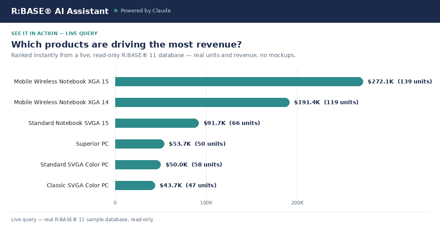Select the Mobile Wireless Notebook XGA 14 label
Image resolution: width=440 pixels, height=230 pixels.
coord(61,102)
